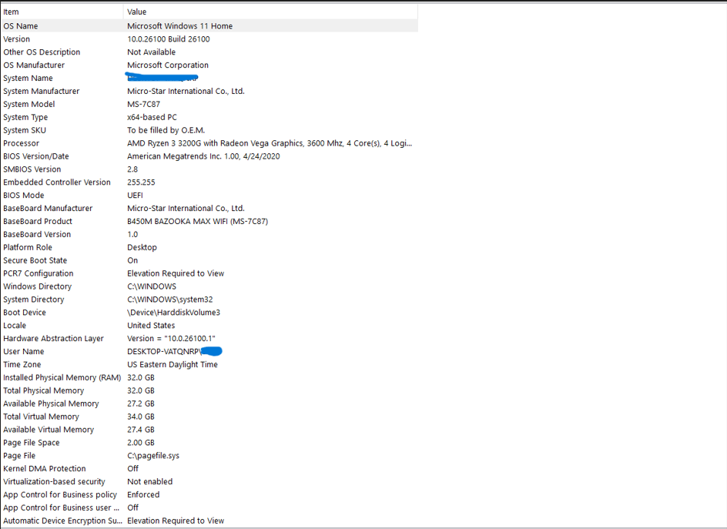Select the Kernel DMA Protection row label
Image resolution: width=727 pixels, height=529 pixels.
click(x=45, y=468)
